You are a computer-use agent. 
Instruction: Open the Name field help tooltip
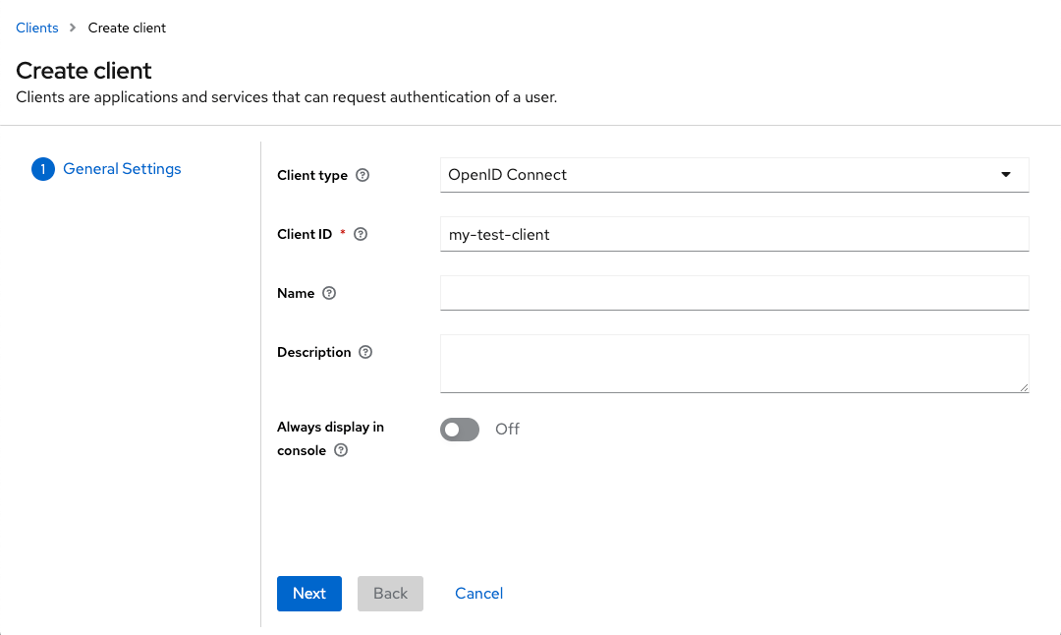click(329, 293)
